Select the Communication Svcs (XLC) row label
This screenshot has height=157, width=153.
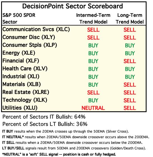(x=36, y=29)
